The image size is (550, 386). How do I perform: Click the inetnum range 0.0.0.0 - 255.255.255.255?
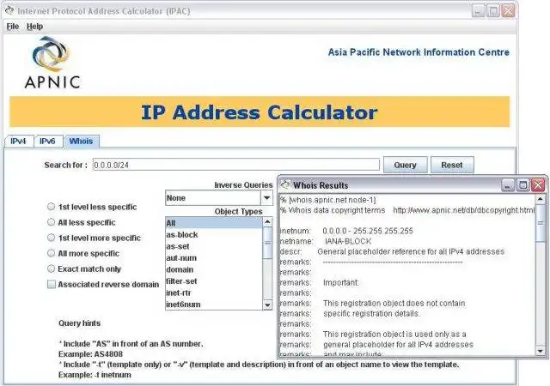[x=368, y=231]
